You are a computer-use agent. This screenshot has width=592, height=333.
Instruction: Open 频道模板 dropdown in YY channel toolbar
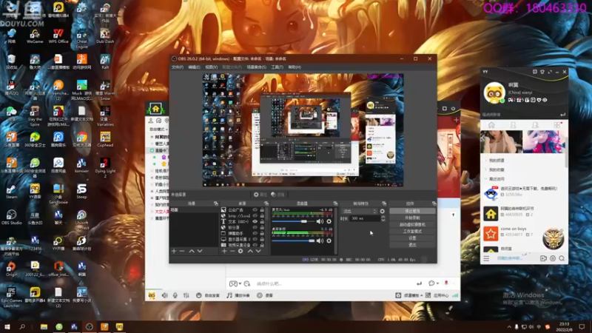(x=413, y=295)
